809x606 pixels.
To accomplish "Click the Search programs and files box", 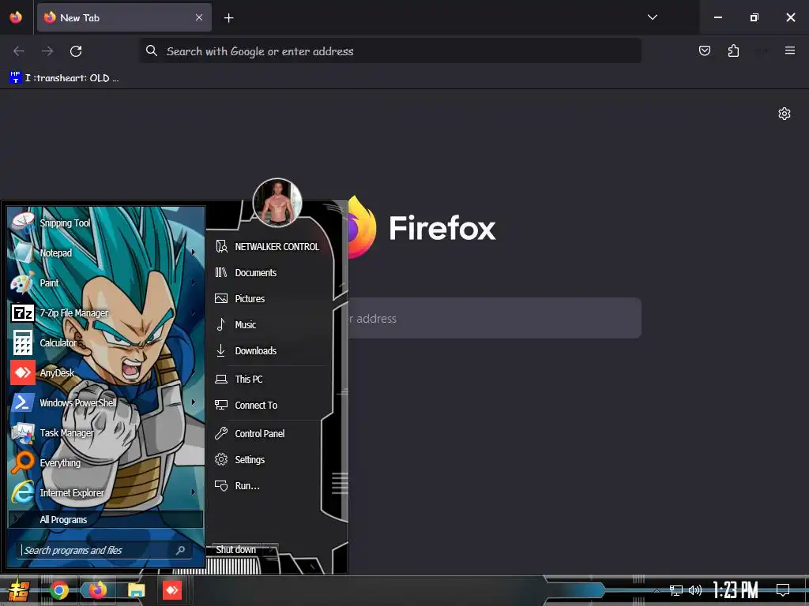I will pos(105,550).
